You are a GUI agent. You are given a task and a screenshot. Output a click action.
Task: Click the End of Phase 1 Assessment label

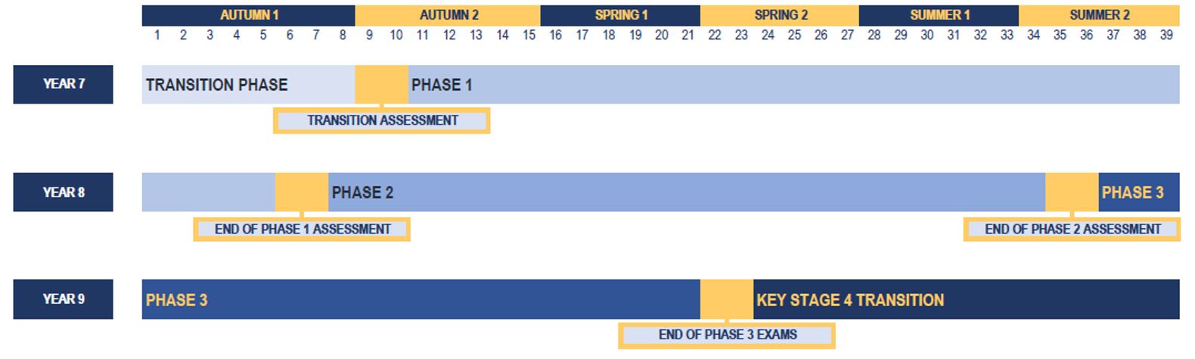click(x=302, y=229)
